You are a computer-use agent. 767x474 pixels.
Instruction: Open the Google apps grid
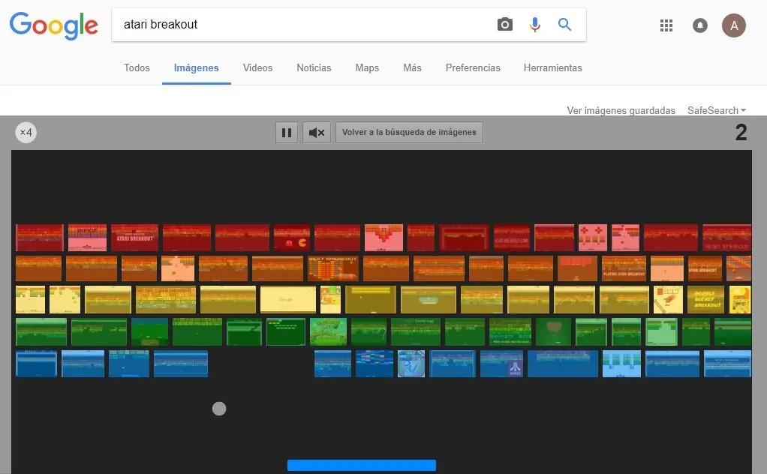[666, 25]
